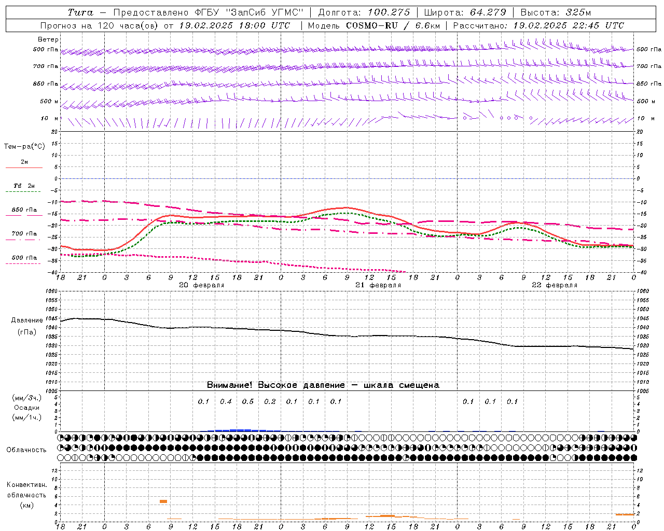Image resolution: width=664 pixels, height=531 pixels.
Task: Click the station name "Tura" in header
Action: [80, 12]
